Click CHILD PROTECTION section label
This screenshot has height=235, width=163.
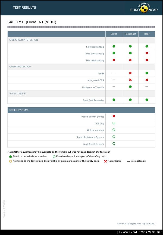[x=20, y=67]
